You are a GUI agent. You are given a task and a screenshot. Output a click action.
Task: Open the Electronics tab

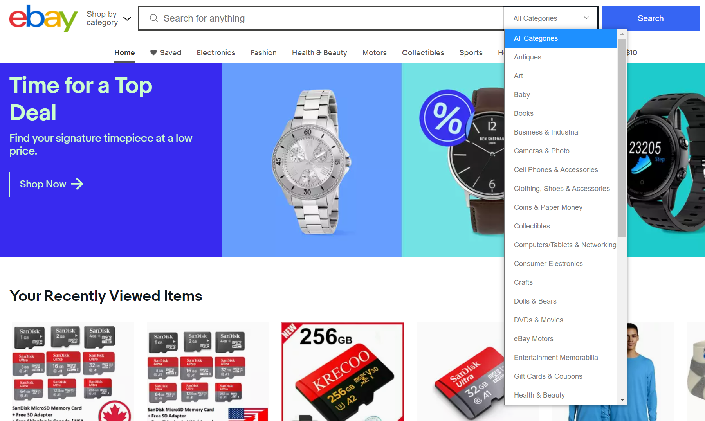(x=216, y=53)
